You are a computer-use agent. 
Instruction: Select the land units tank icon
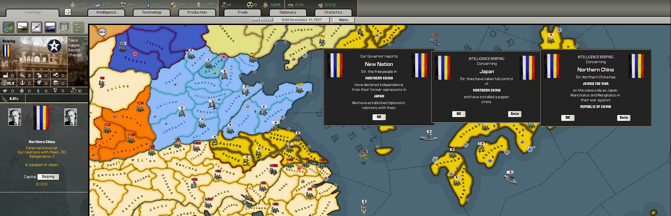(22, 27)
